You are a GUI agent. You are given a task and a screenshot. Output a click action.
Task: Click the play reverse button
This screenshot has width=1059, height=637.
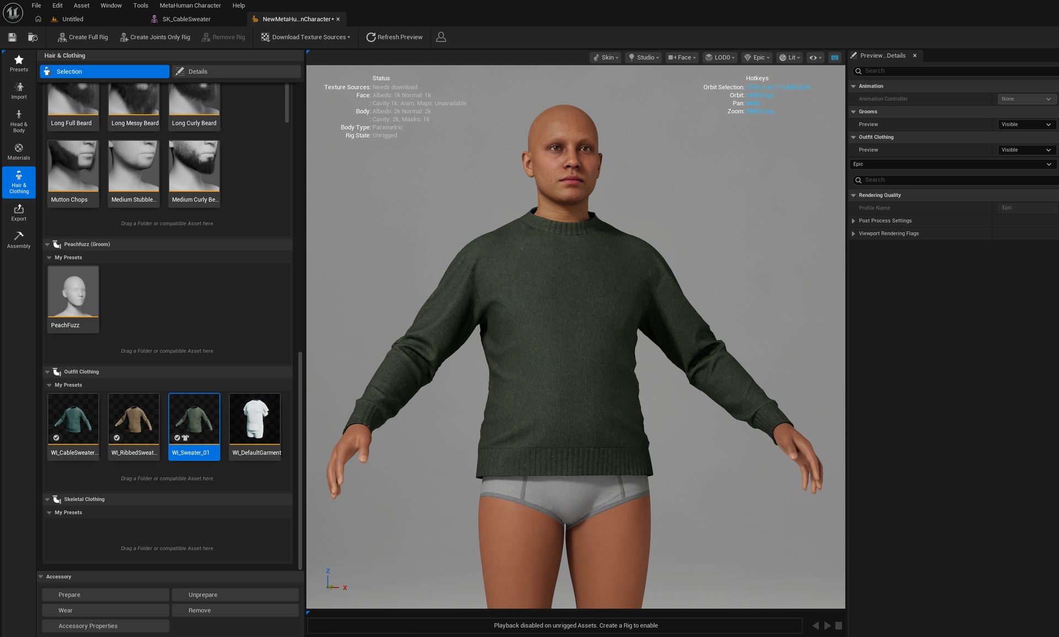point(816,625)
